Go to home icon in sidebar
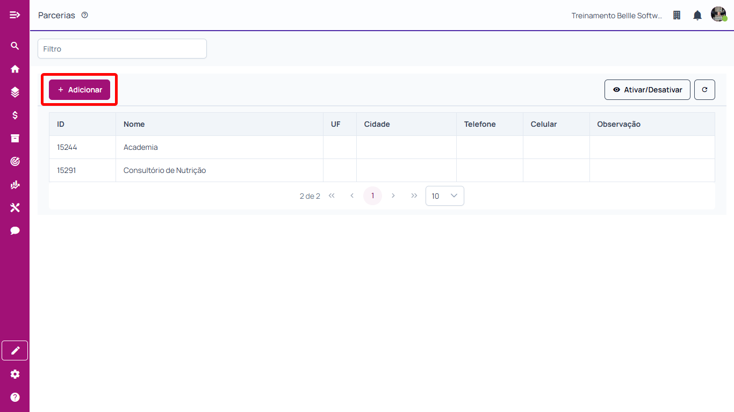The height and width of the screenshot is (412, 734). click(x=15, y=69)
